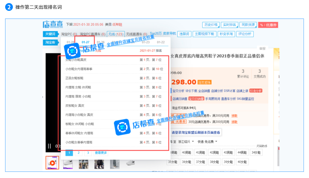Viewport: 309px width, 178px height.
Task: Click the 违禁词 button
Action: click(x=184, y=34)
